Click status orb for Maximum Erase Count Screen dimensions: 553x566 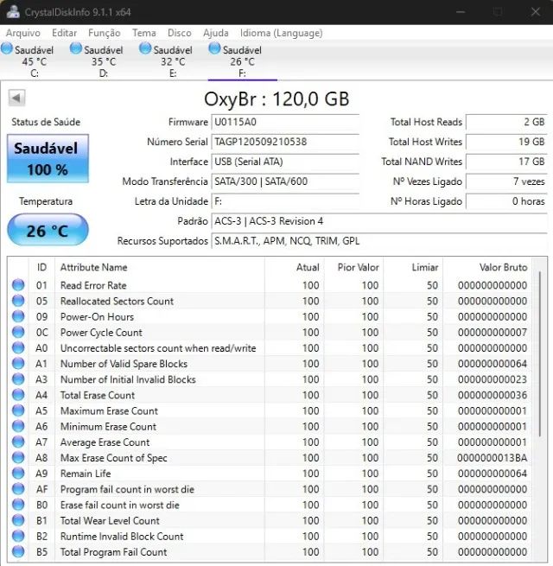click(18, 410)
